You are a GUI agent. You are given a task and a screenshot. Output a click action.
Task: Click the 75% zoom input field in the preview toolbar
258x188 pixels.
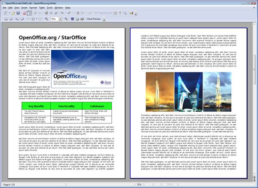coord(55,19)
